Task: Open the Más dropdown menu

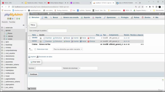Action: click(156, 17)
